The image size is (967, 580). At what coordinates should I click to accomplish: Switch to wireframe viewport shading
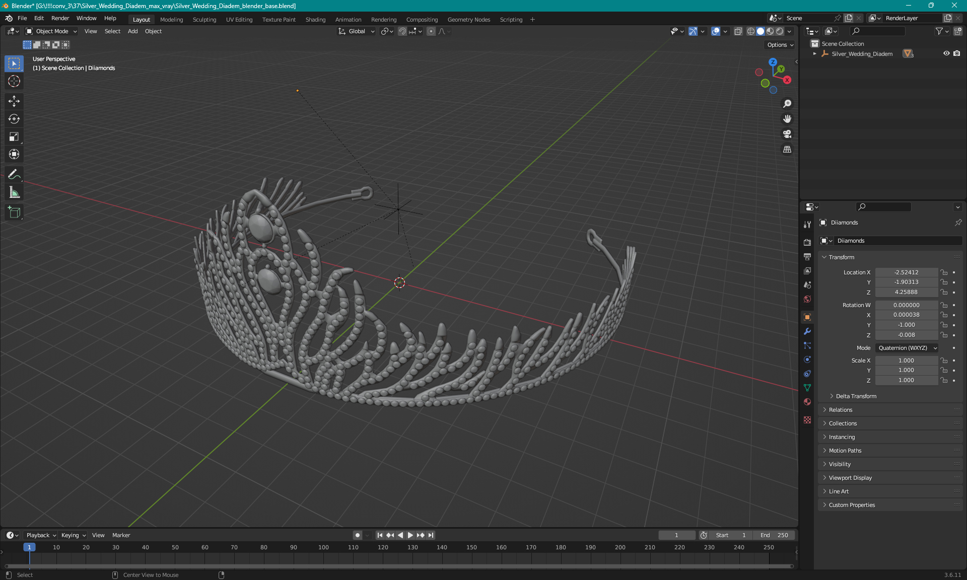click(x=751, y=31)
